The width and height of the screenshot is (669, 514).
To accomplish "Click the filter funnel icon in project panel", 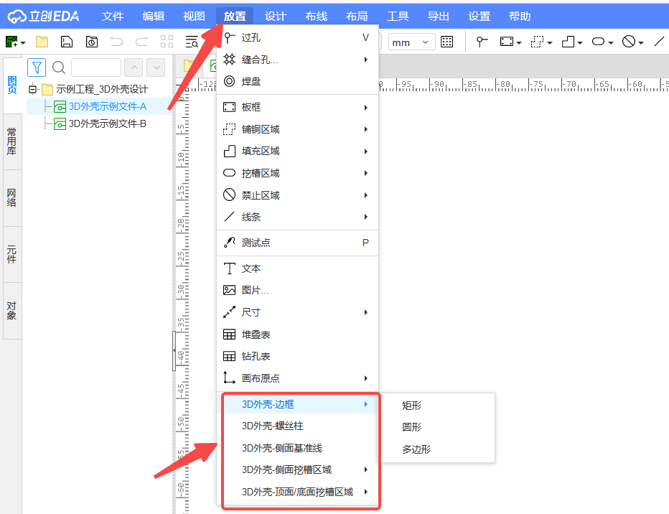I will pyautogui.click(x=37, y=67).
